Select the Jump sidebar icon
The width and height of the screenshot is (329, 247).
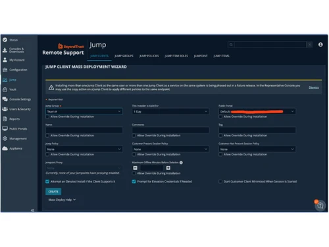click(x=5, y=80)
